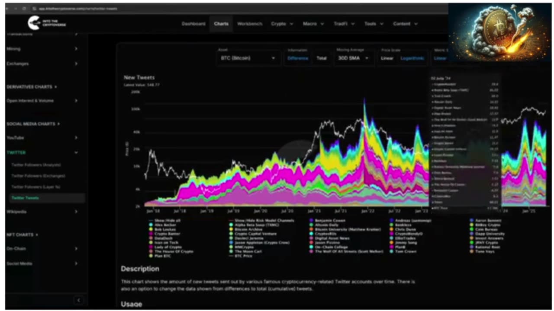Expand the Wikipedia sidebar section
554x311 pixels.
[42, 212]
